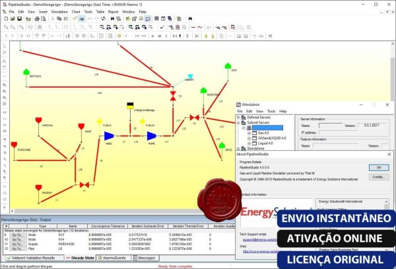The image size is (396, 269).
Task: Open the Tools menu in WinAdmin
Action: pos(271,111)
